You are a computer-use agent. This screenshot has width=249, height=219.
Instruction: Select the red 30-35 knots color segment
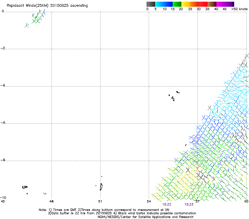[x=203, y=4]
